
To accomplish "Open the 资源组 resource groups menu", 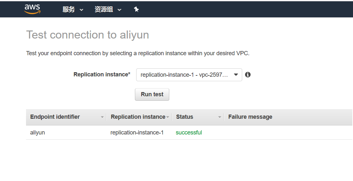I will click(108, 9).
